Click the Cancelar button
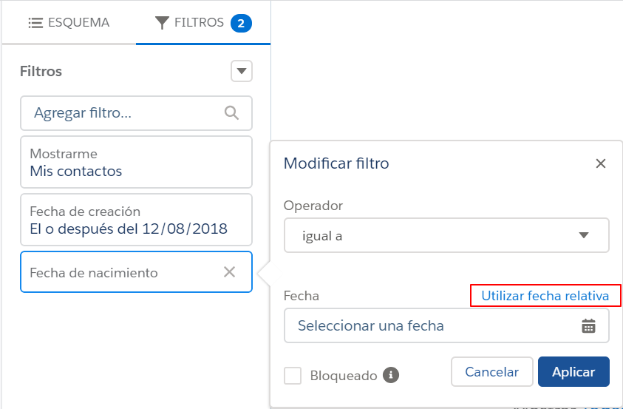The image size is (623, 409). (x=492, y=371)
